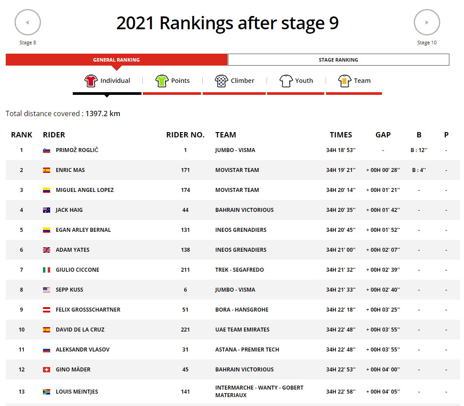Image resolution: width=464 pixels, height=406 pixels.
Task: Open rider Sepp Kuss link
Action: (x=69, y=290)
